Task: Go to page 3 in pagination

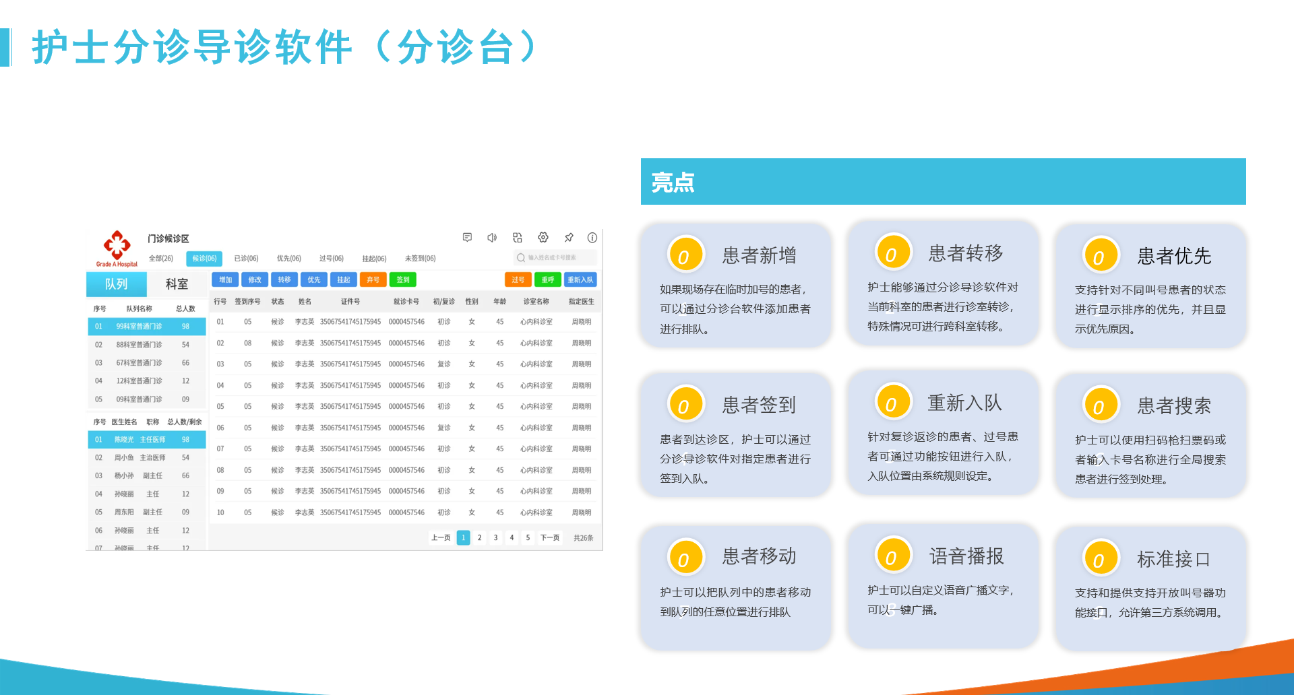Action: (495, 537)
